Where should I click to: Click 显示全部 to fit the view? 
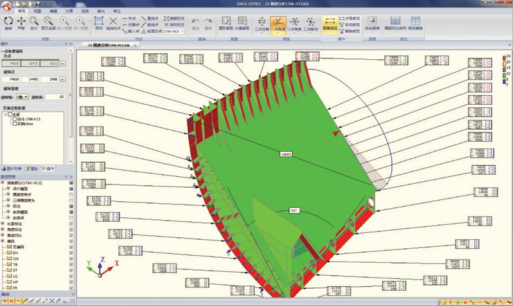[49, 24]
